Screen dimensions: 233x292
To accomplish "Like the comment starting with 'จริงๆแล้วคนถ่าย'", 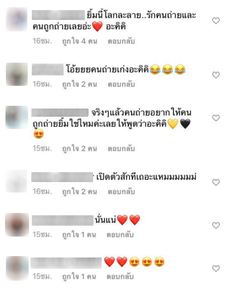I will point(216,118).
